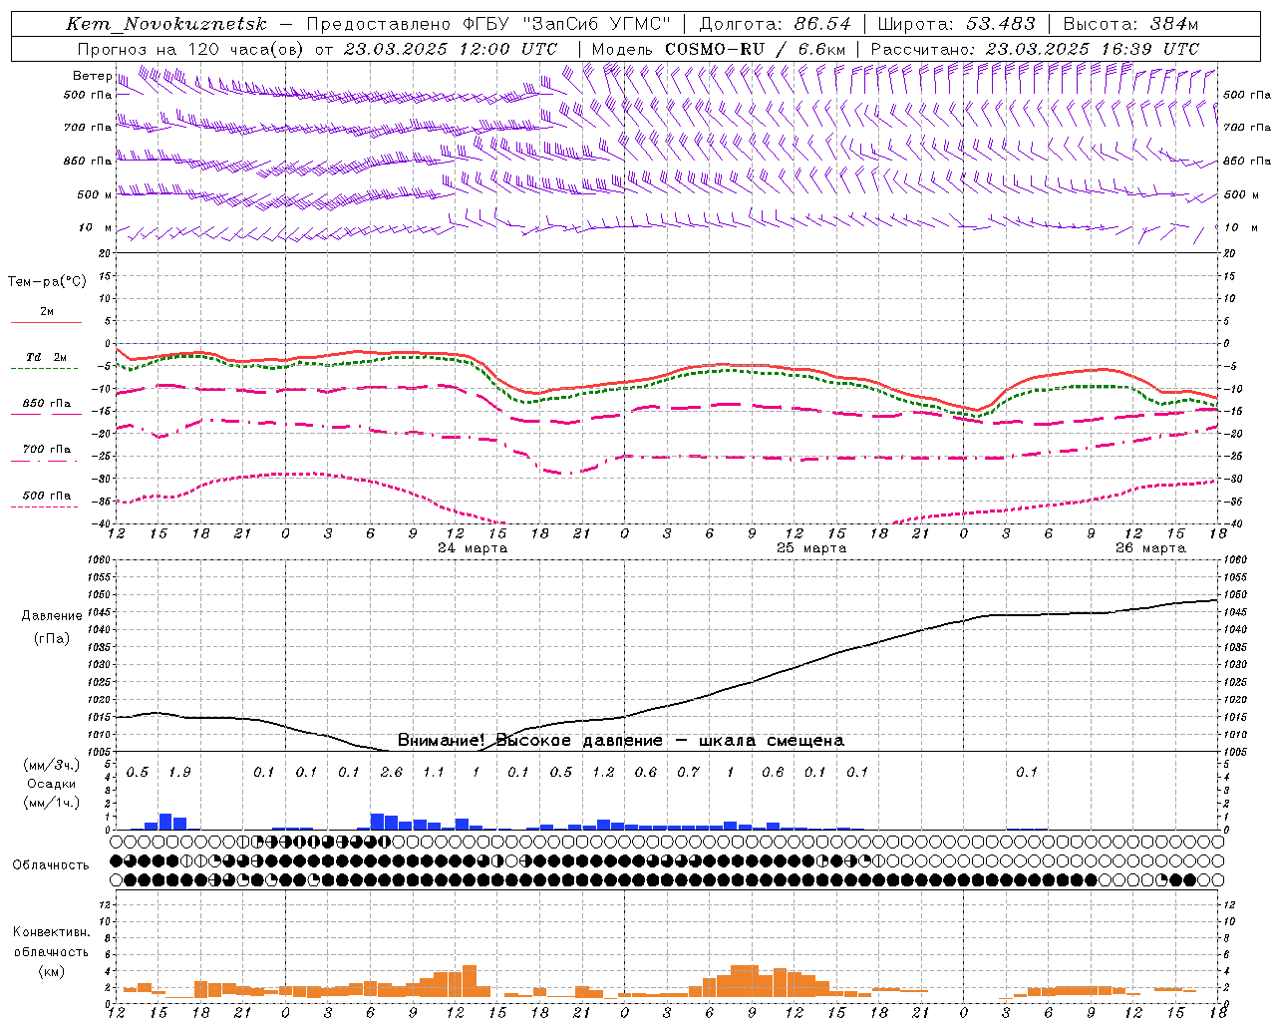
Task: Click the 'Конвективн.' convective cloud label
Action: tap(51, 932)
